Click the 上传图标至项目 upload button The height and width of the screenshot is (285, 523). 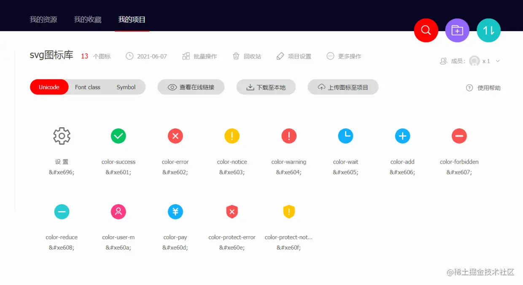coord(343,87)
